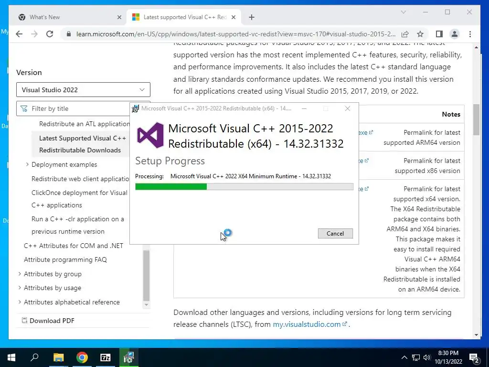The height and width of the screenshot is (367, 489).
Task: Click the Notes column header
Action: tap(451, 114)
